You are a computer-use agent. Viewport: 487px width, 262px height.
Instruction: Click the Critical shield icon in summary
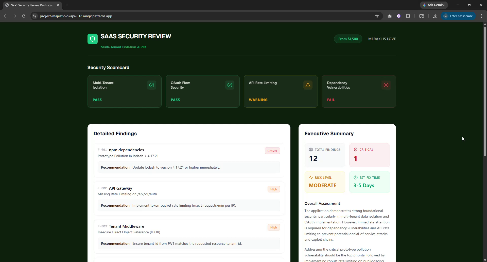(356, 150)
